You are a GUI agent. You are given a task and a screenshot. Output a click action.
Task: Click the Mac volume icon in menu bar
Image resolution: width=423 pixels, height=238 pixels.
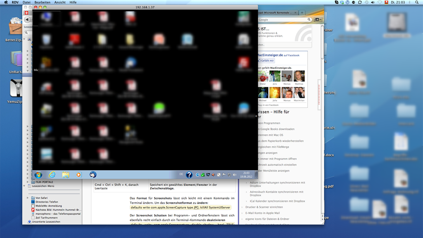(x=373, y=2)
